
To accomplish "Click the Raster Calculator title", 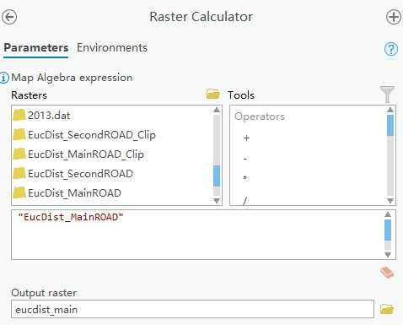I will click(x=201, y=17).
